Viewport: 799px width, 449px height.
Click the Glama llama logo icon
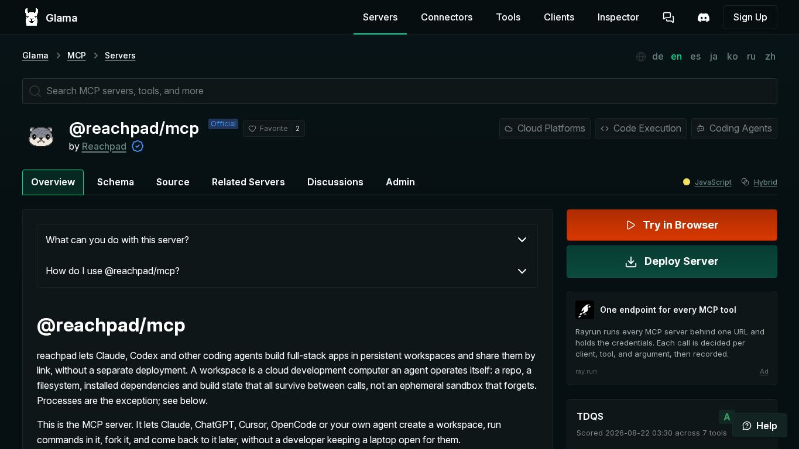32,18
